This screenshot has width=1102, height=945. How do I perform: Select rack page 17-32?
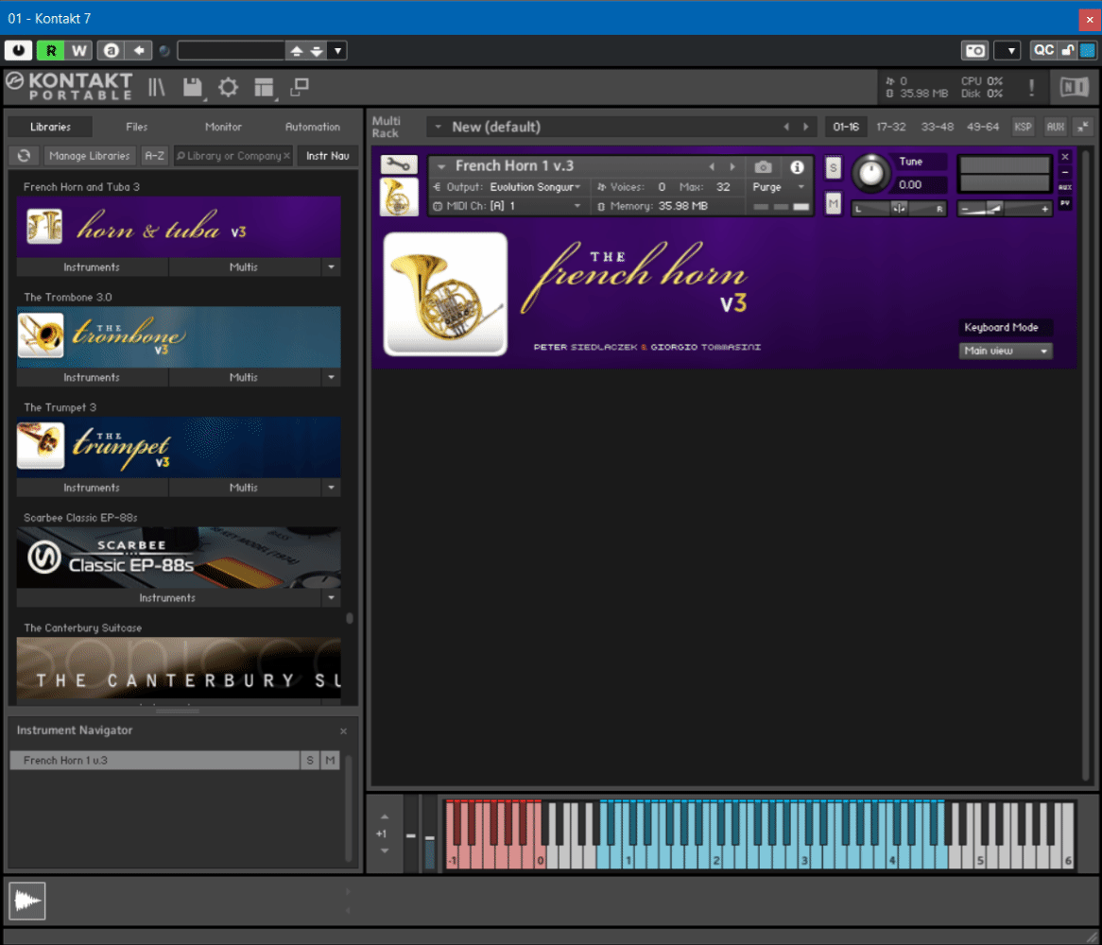(x=890, y=128)
